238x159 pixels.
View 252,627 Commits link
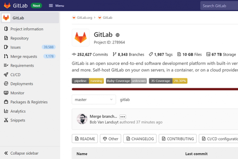point(90,54)
